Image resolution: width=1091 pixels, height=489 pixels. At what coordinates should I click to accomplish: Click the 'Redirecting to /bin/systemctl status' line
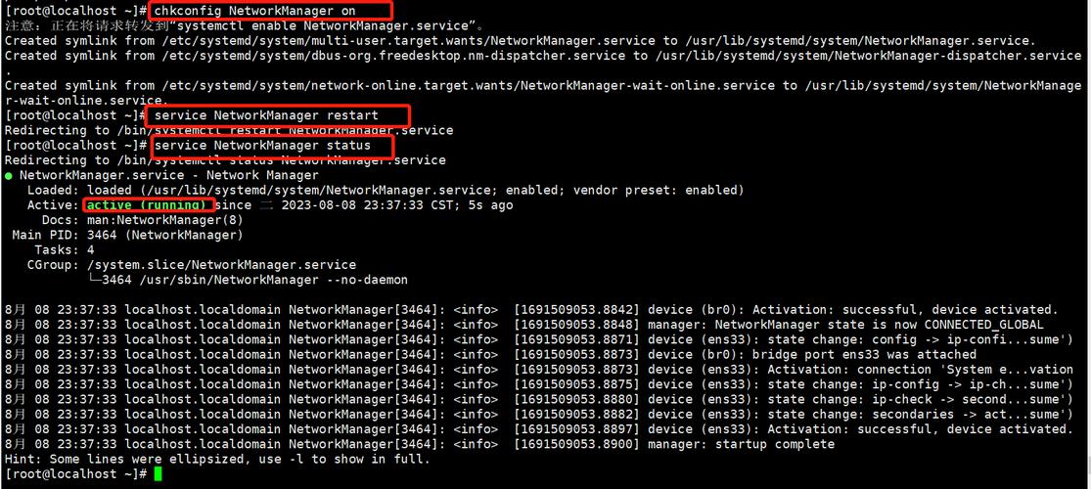(x=225, y=160)
